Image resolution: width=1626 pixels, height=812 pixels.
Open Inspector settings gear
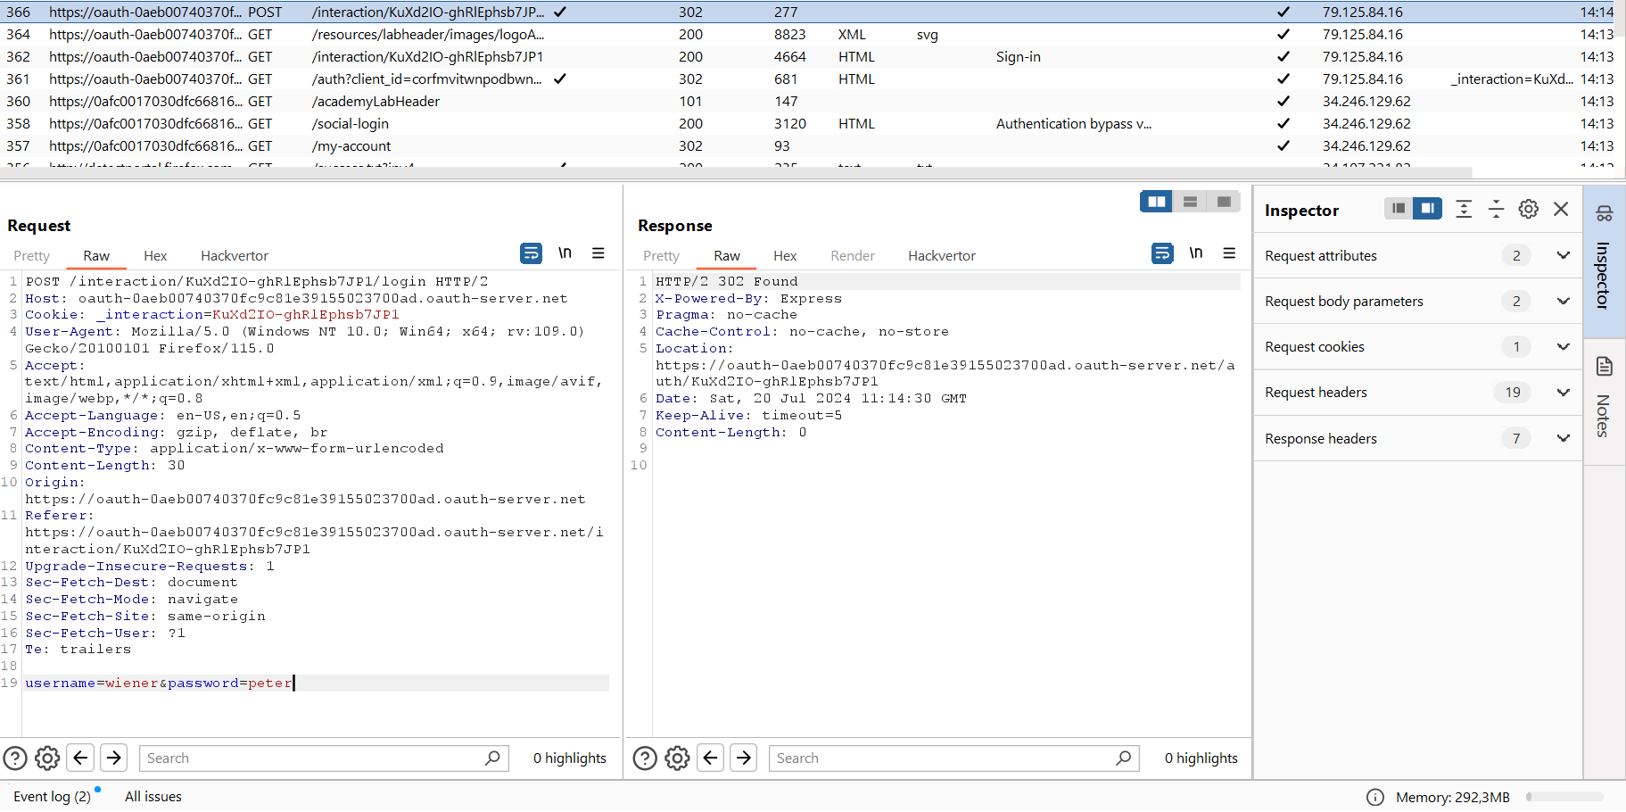point(1529,209)
